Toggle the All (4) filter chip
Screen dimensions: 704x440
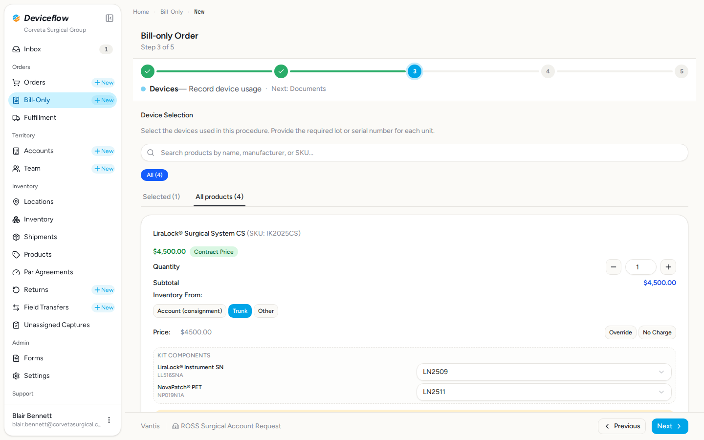154,175
